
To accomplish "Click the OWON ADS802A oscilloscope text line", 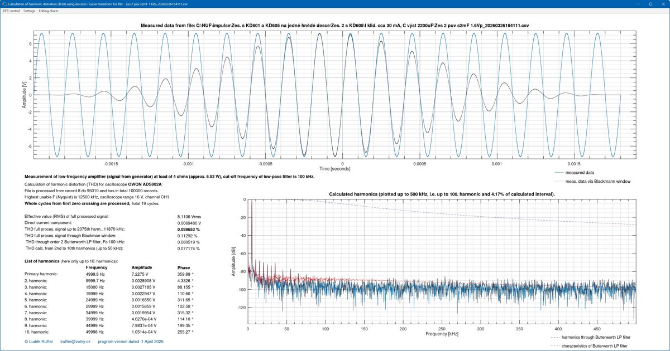I will 94,184.
